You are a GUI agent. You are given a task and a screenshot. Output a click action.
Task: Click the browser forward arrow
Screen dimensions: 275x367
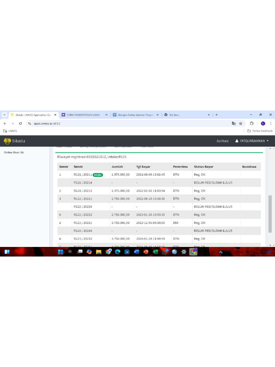point(13,123)
